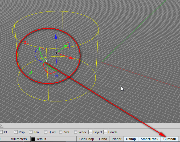
Task: Enable the Knot object snap
Action: coord(60,132)
